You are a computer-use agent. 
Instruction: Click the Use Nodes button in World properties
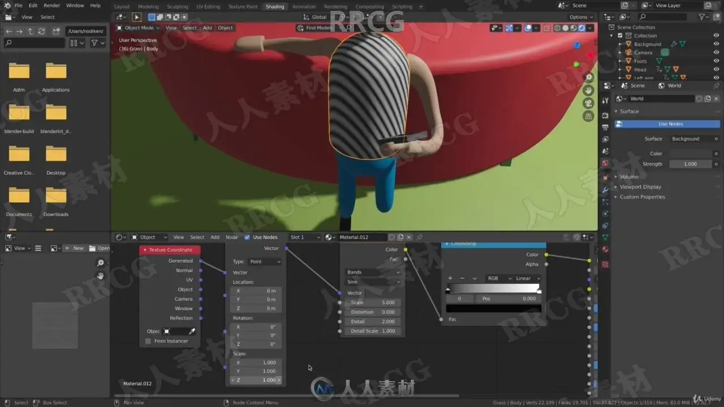click(667, 124)
